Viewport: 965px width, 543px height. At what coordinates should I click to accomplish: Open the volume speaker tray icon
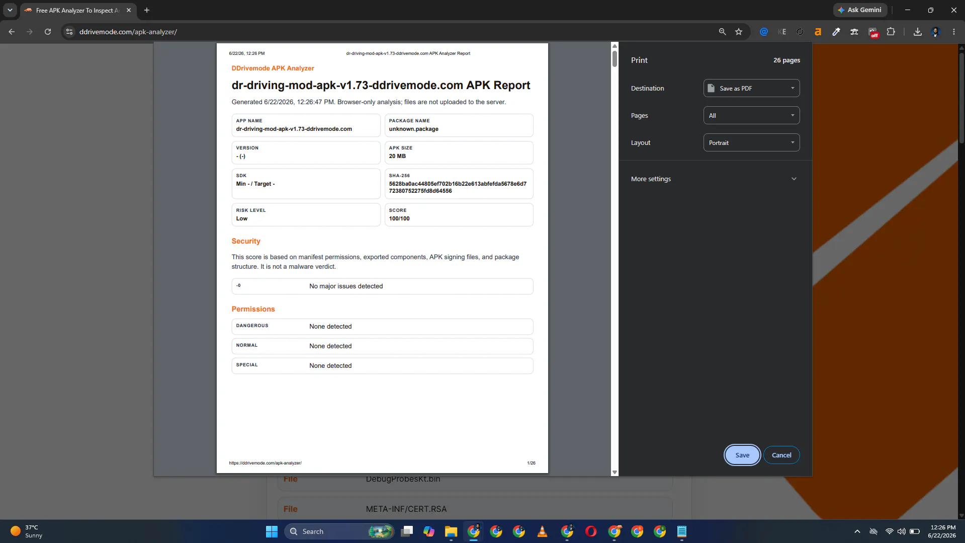(902, 531)
